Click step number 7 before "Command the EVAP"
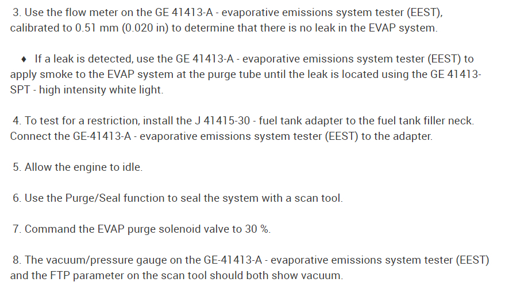 point(16,229)
